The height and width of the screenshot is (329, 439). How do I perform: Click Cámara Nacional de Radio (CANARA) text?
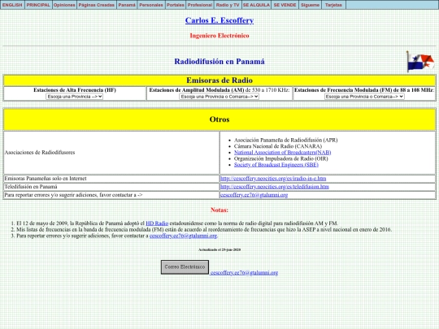[278, 146]
